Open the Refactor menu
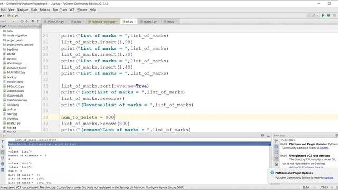 45,9
